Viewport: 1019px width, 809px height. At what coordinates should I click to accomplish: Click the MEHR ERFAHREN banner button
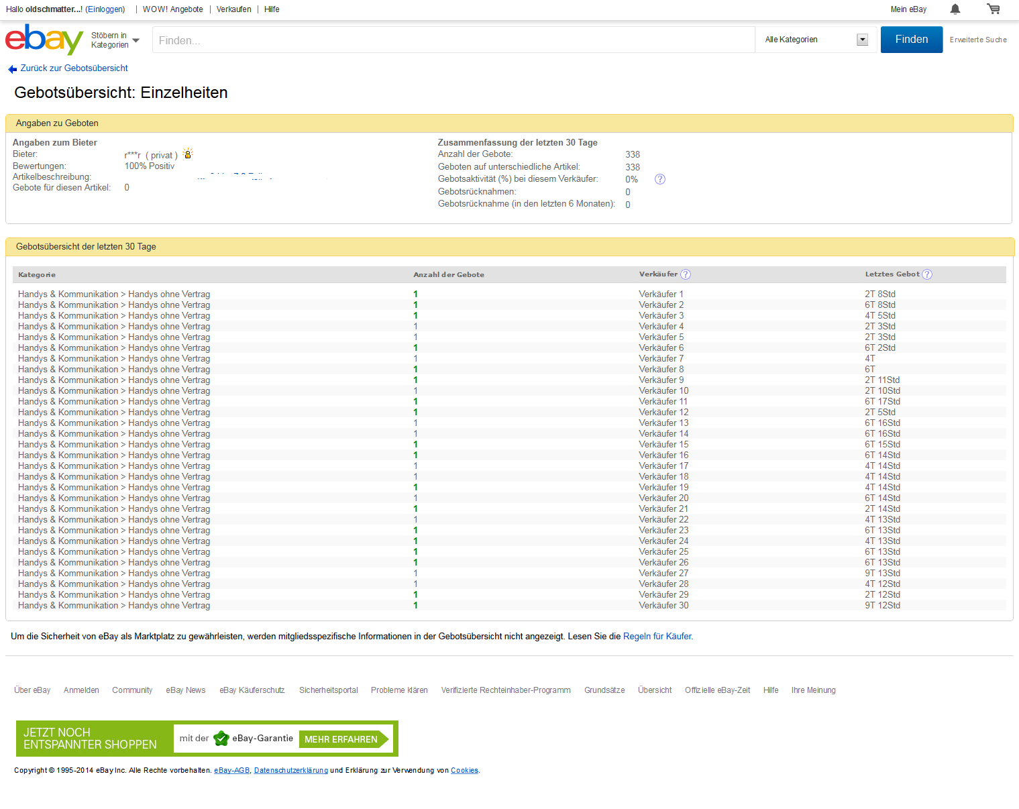coord(344,739)
